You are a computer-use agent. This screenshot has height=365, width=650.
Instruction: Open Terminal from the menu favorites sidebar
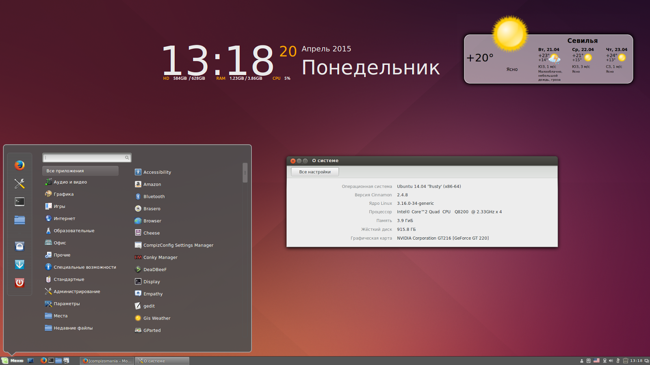click(19, 202)
